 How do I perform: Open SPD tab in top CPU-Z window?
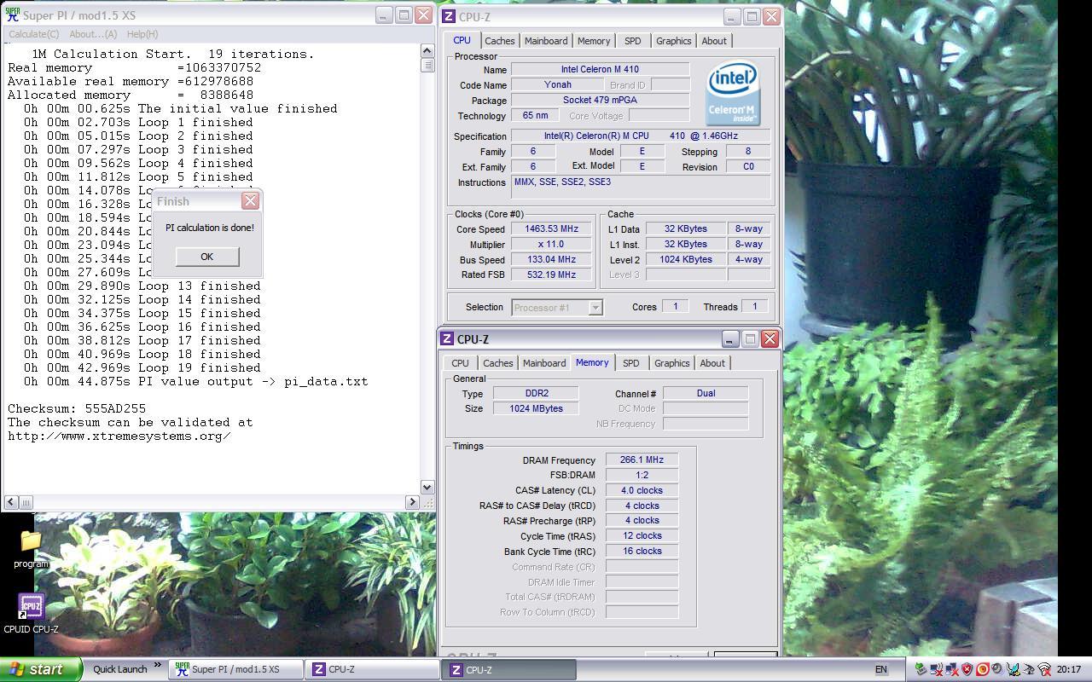point(632,41)
